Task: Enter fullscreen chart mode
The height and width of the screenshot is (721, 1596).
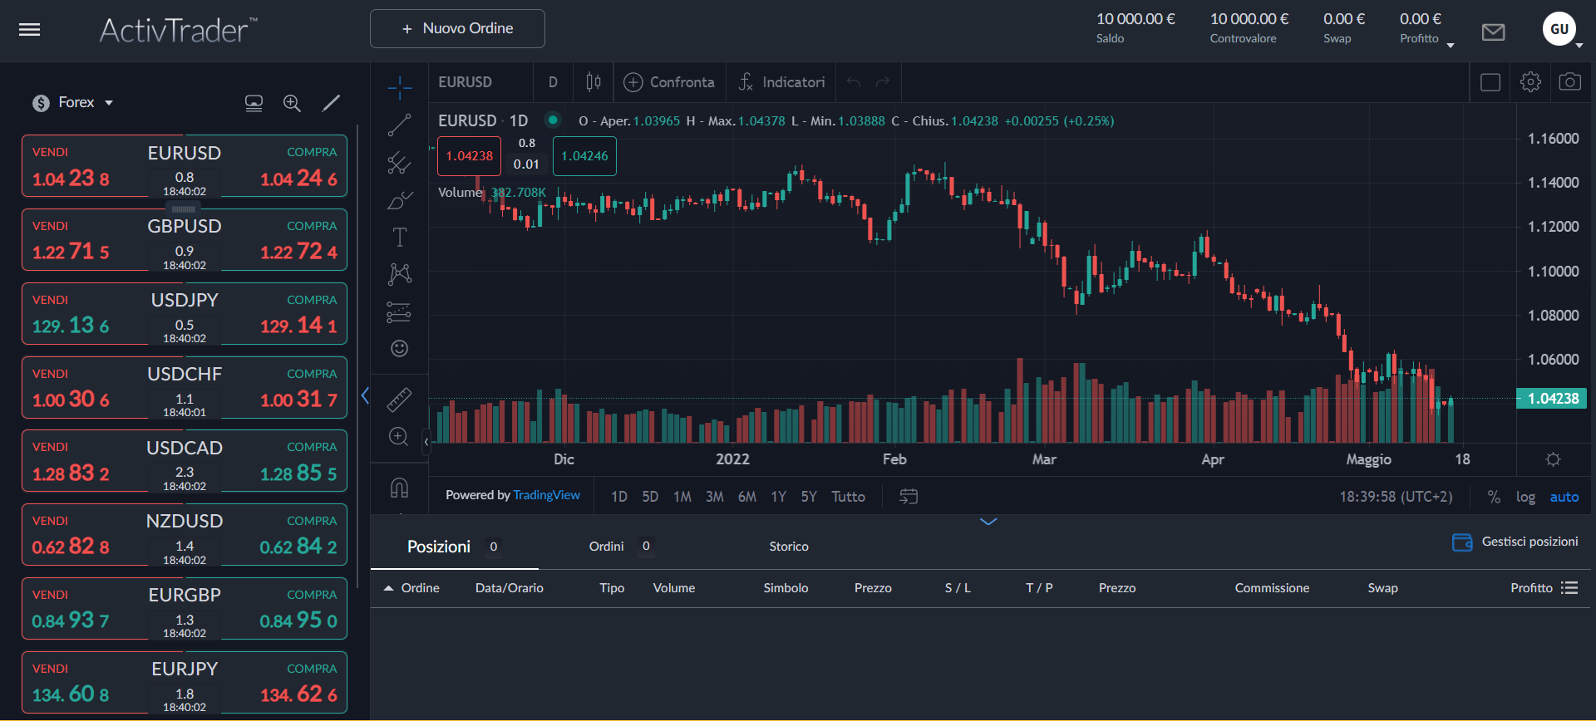Action: tap(1490, 82)
